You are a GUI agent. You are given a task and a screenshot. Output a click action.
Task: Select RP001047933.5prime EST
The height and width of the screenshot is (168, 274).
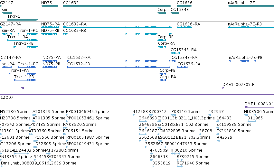tap(165, 147)
